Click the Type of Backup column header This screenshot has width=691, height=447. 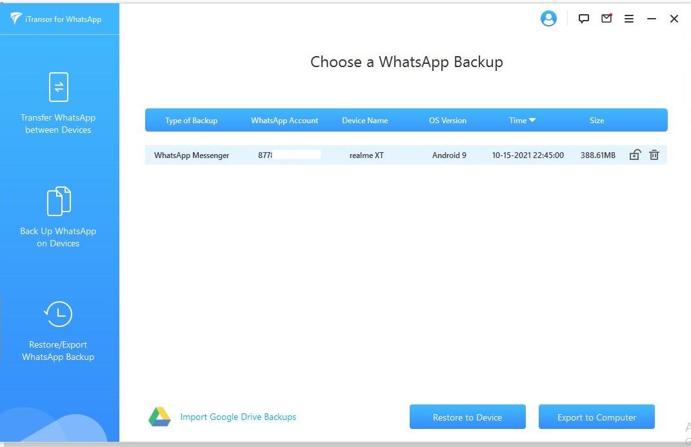191,120
